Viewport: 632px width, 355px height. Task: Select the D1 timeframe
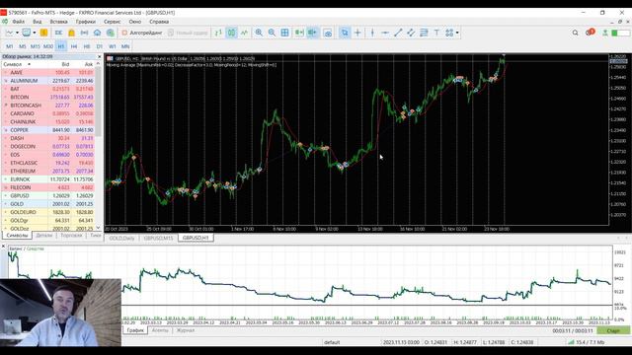[x=100, y=46]
